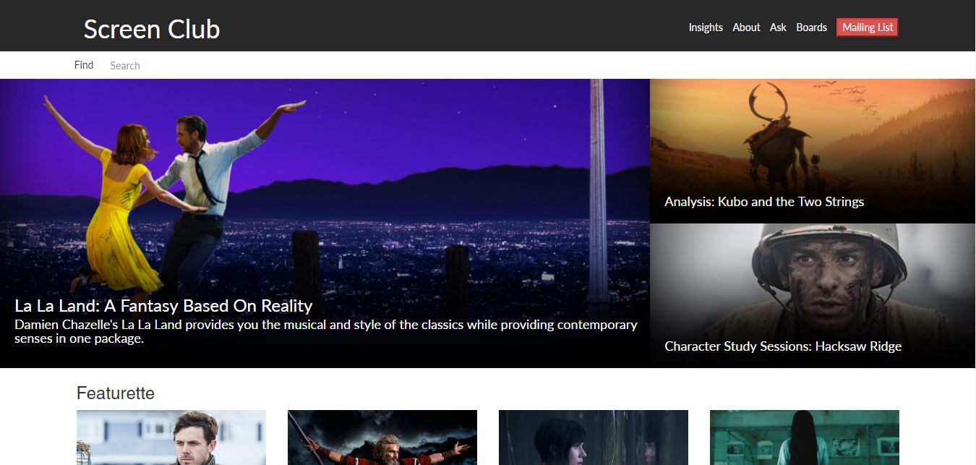Screen dimensions: 976x465
Task: Select the Featurette section heading
Action: tap(116, 393)
